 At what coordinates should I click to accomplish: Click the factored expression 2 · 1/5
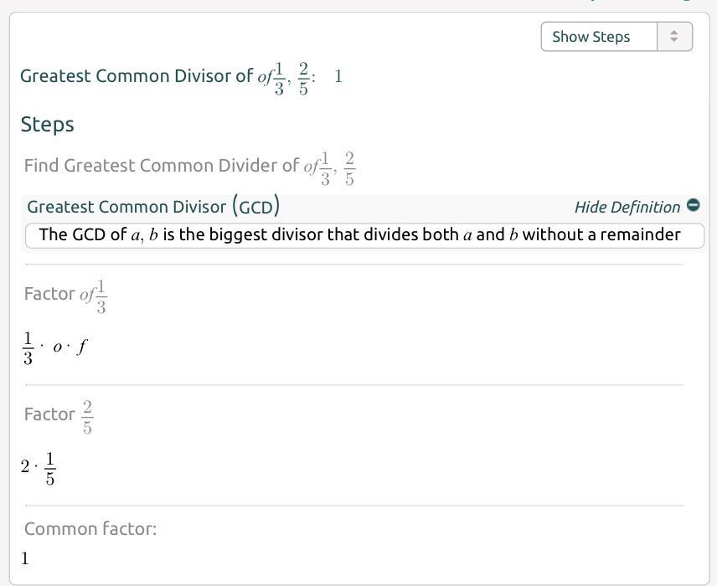click(39, 468)
